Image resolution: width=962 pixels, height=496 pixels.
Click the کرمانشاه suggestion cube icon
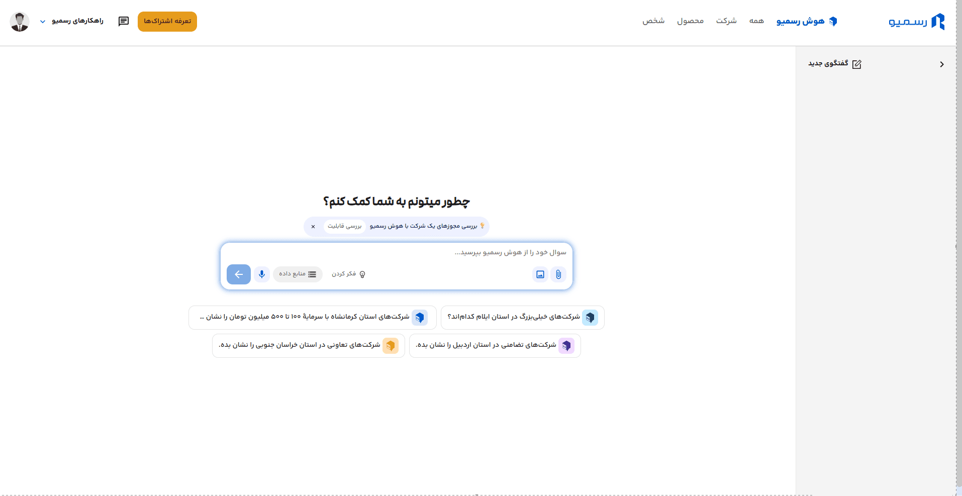tap(420, 318)
